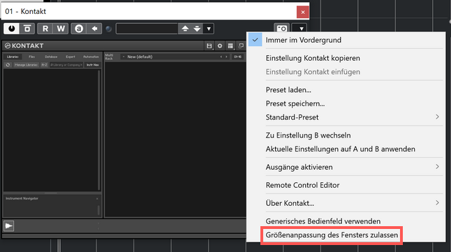Toggle the Instr Nav button

pos(93,65)
